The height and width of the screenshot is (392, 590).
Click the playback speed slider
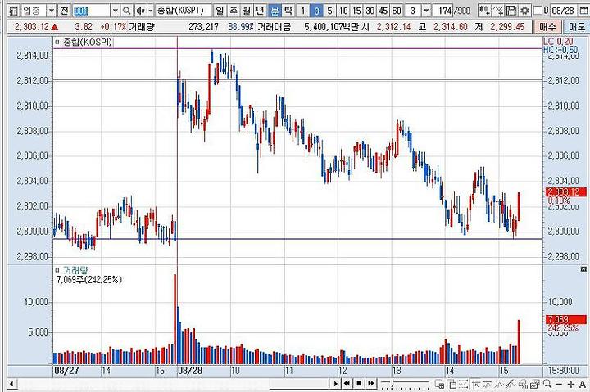(x=405, y=384)
